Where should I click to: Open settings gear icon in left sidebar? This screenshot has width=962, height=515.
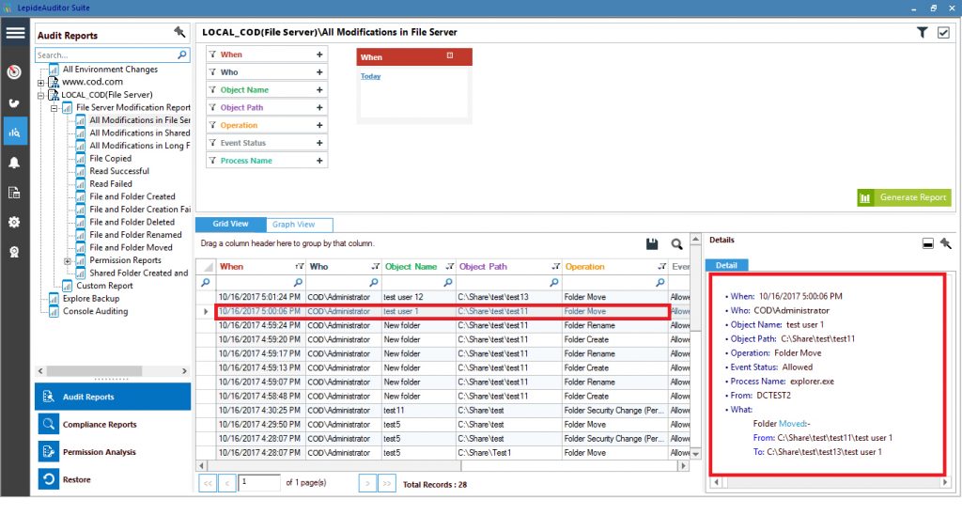coord(15,223)
